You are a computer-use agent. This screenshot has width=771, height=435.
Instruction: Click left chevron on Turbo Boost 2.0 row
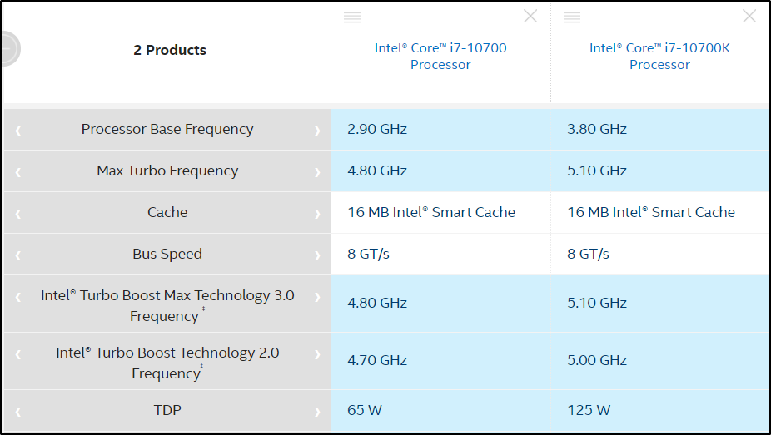tap(17, 354)
